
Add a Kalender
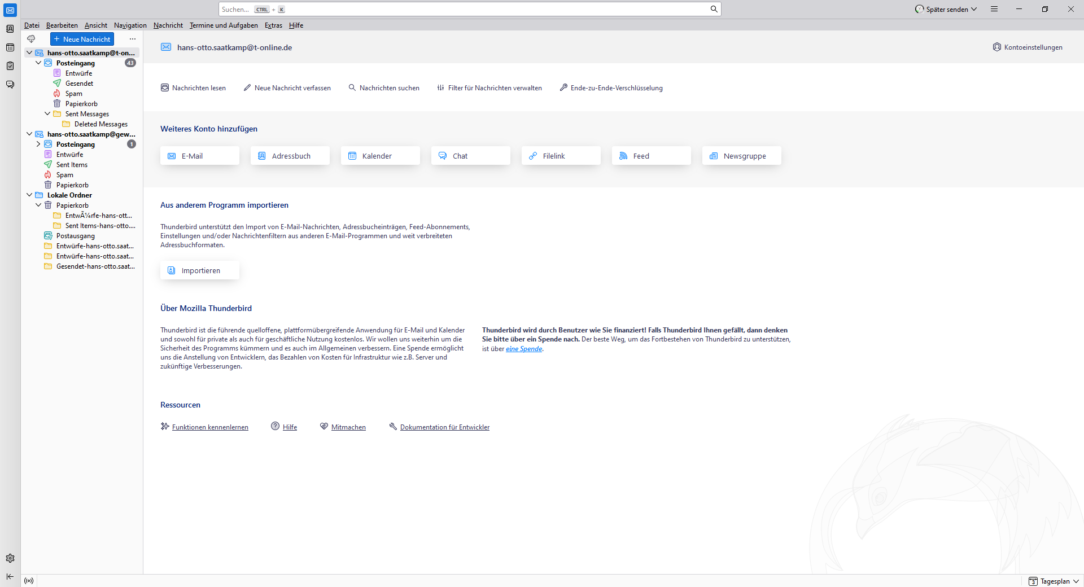381,156
